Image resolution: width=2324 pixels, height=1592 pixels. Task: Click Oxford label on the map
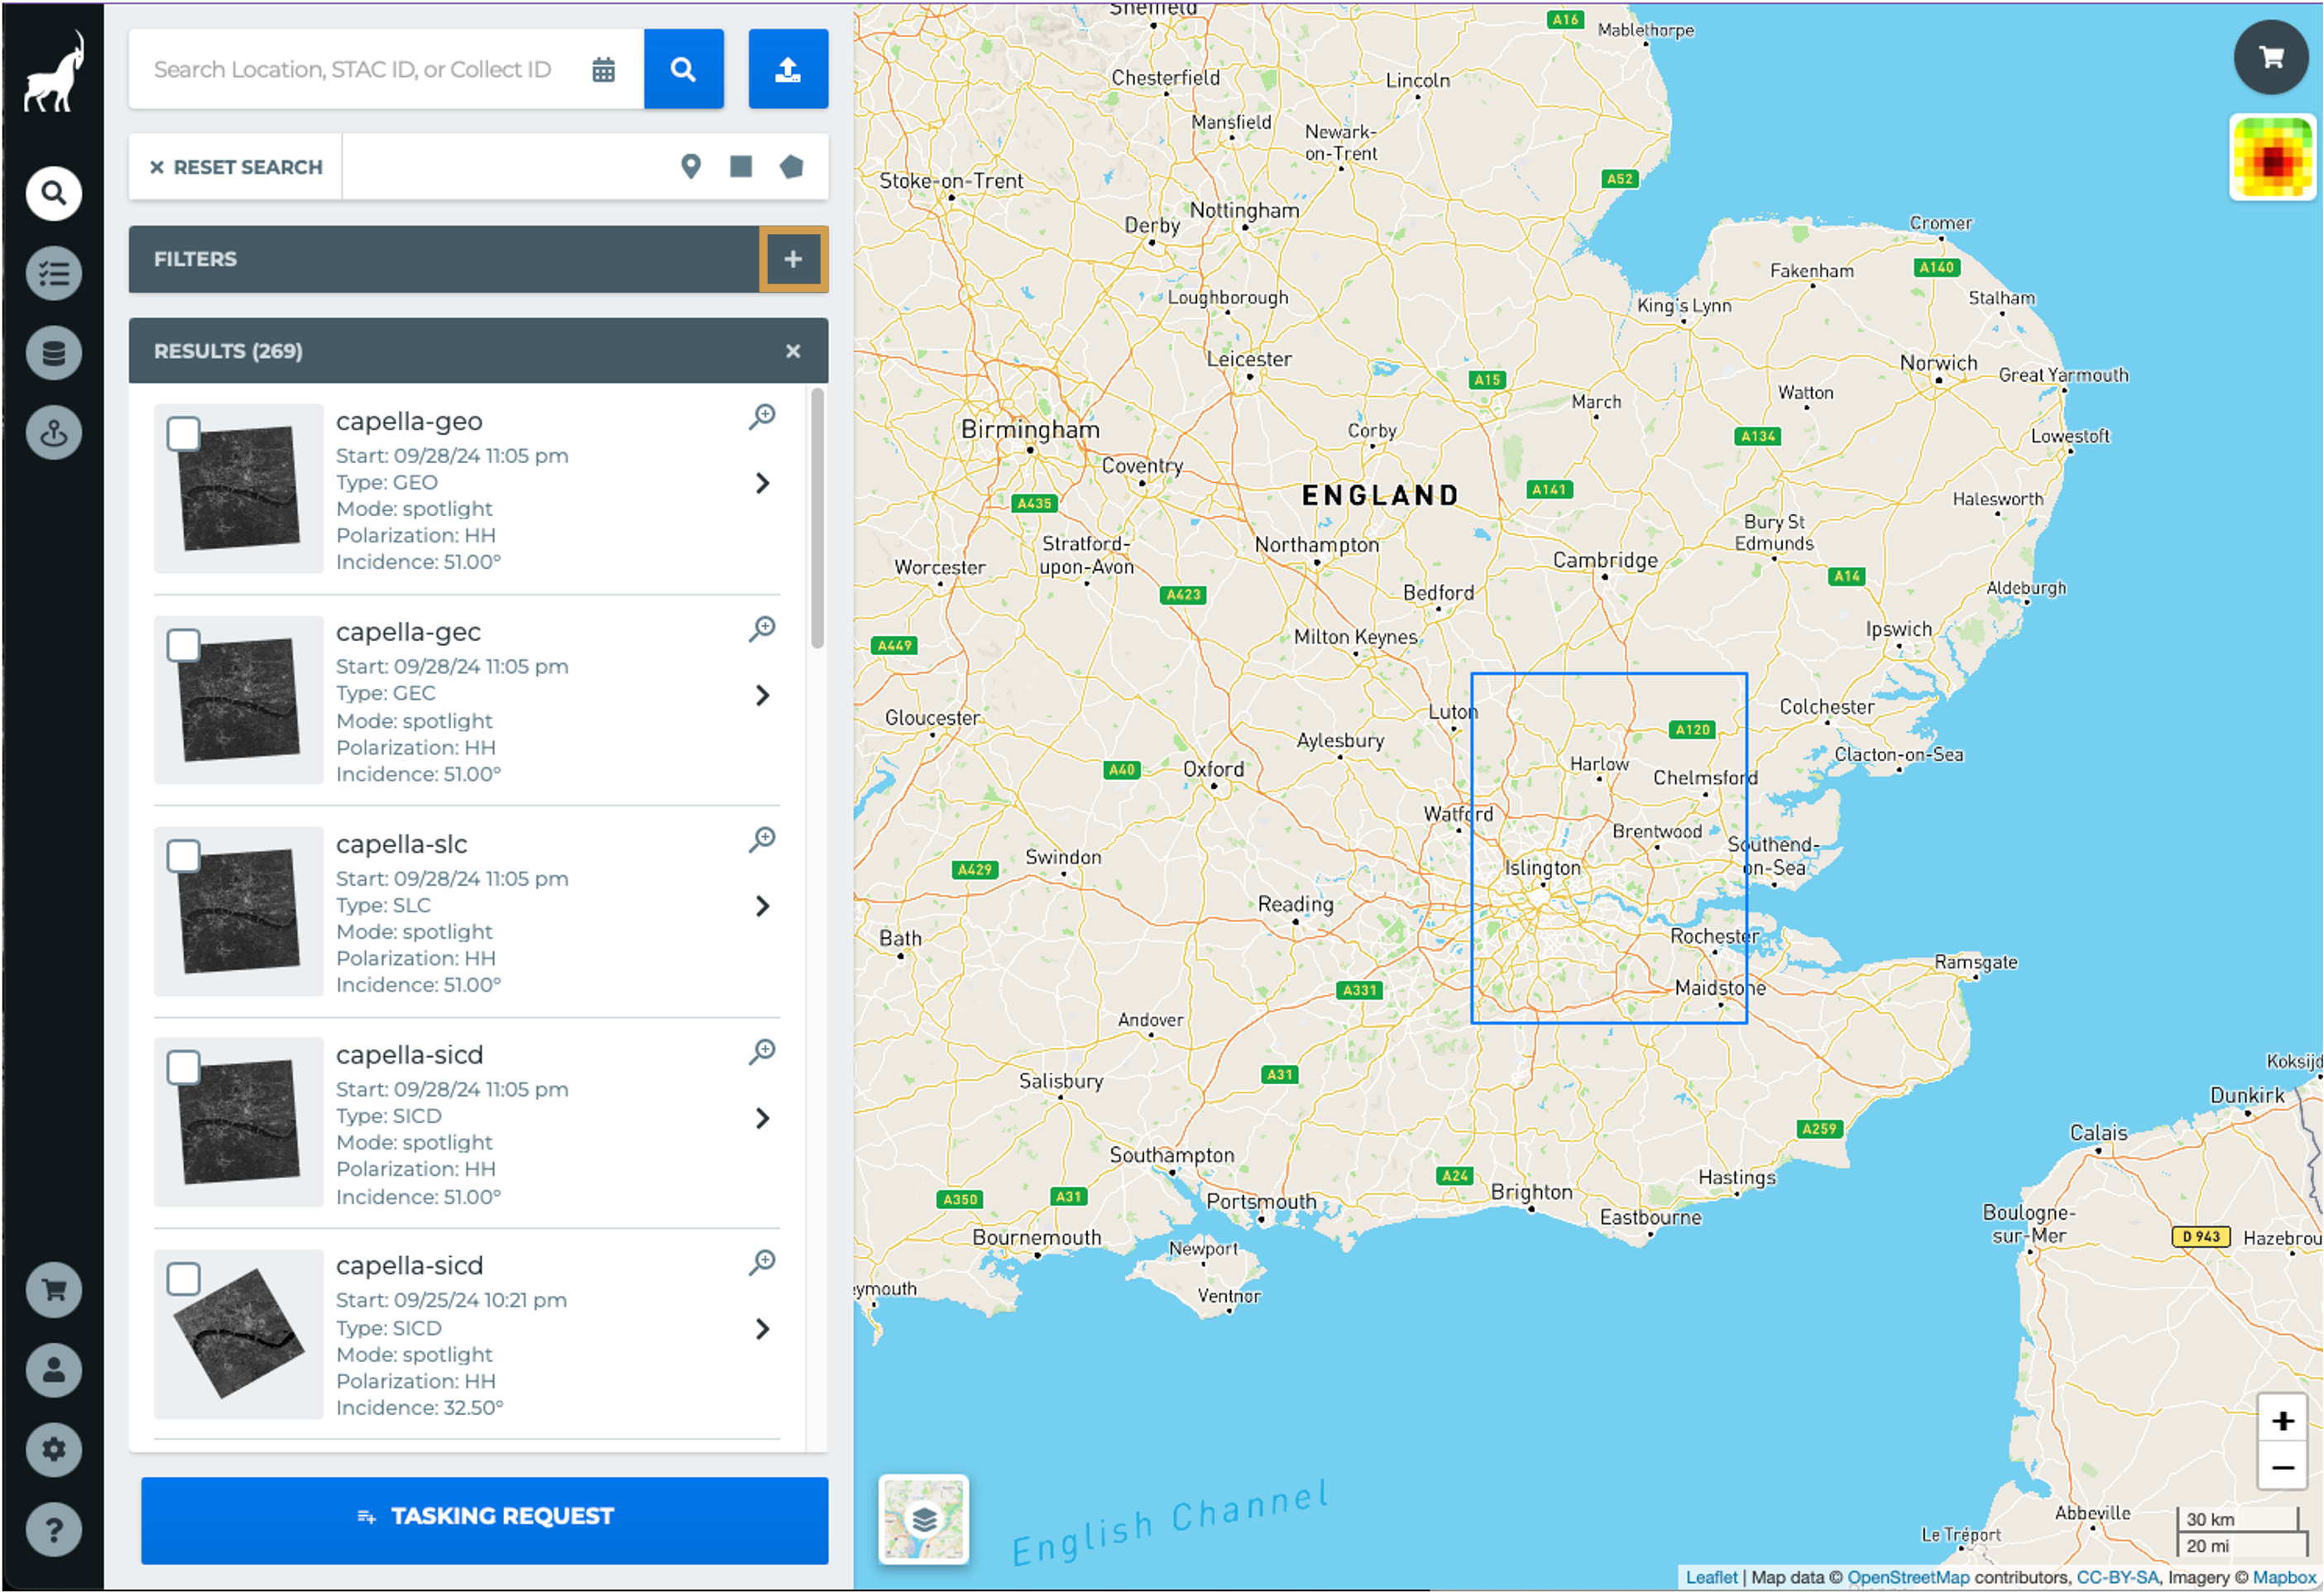1213,768
